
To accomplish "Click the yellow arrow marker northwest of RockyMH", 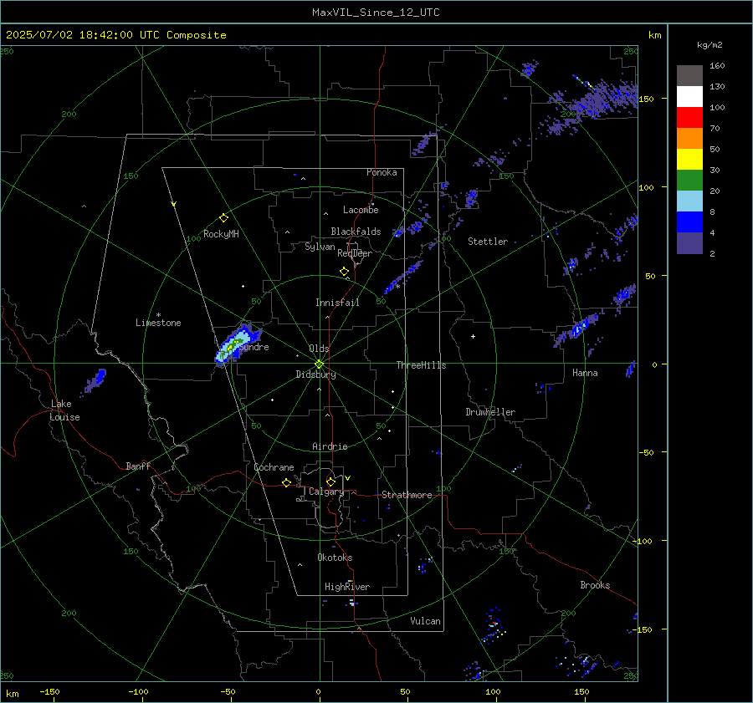I will 174,204.
